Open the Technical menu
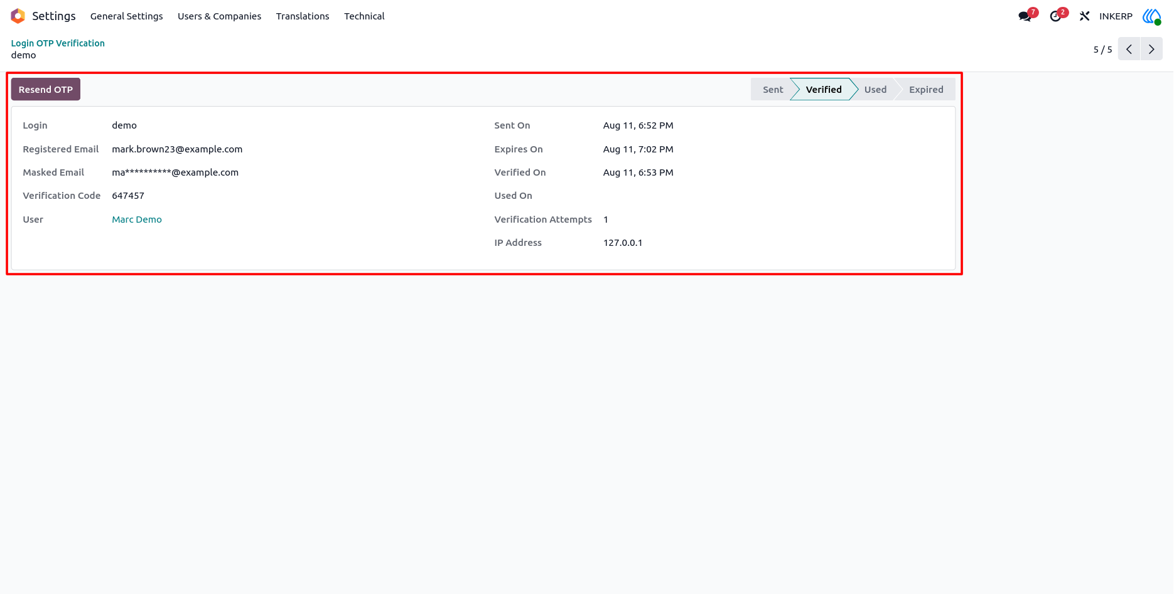This screenshot has width=1174, height=594. click(364, 16)
